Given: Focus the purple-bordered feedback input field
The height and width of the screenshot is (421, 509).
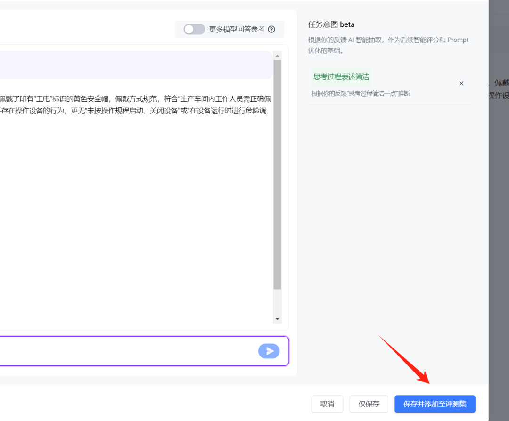Looking at the screenshot, I should click(x=127, y=351).
